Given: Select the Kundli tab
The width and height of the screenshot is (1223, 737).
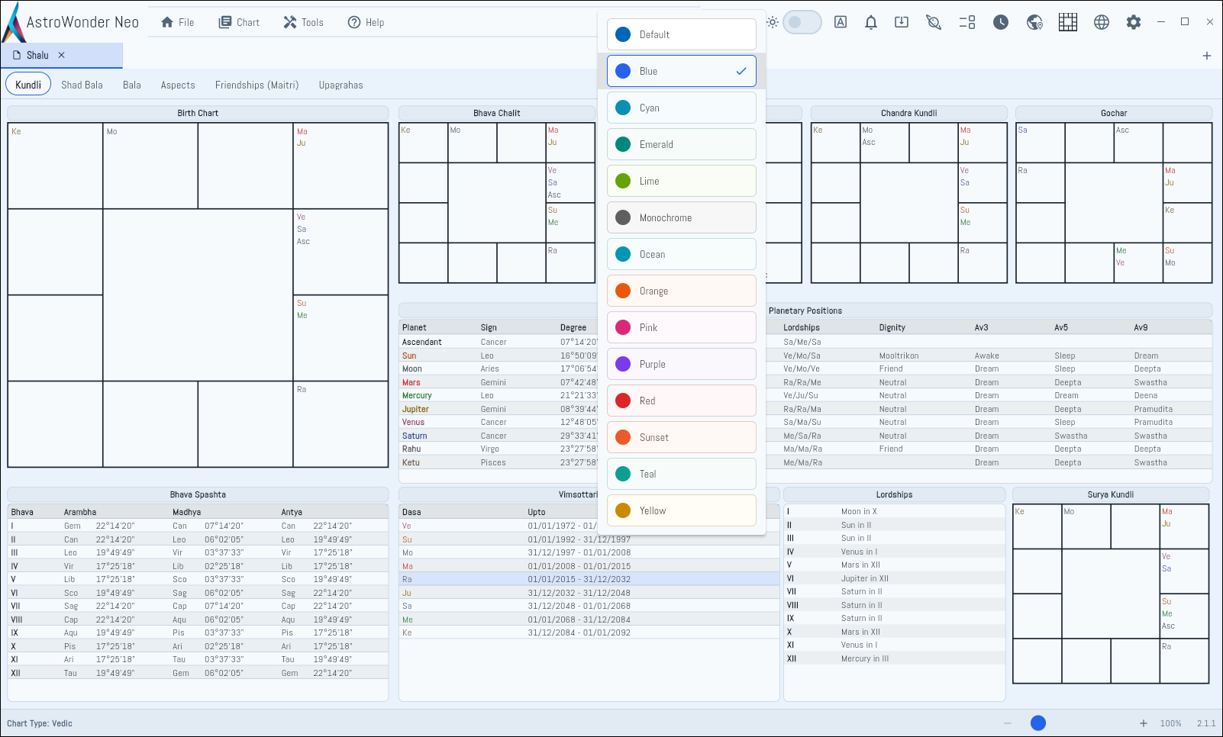Looking at the screenshot, I should click(x=28, y=85).
